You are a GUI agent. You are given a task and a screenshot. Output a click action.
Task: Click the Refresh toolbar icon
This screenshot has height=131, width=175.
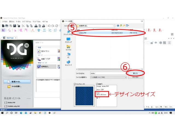point(57,26)
